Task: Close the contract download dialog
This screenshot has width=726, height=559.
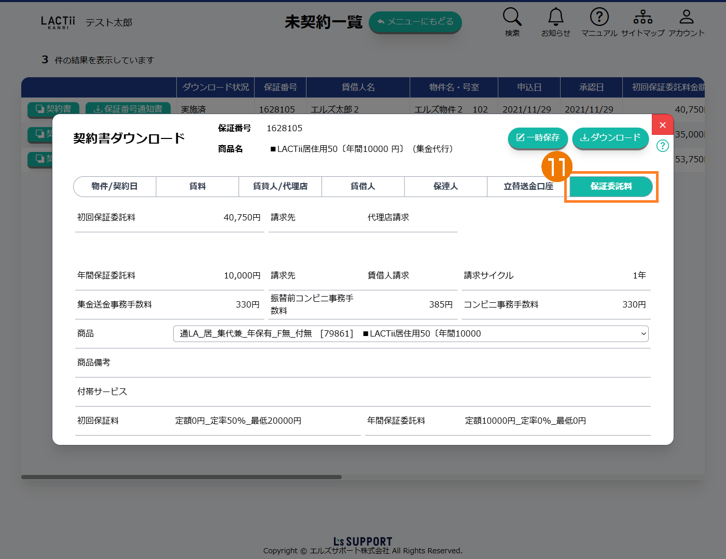Action: click(x=662, y=125)
